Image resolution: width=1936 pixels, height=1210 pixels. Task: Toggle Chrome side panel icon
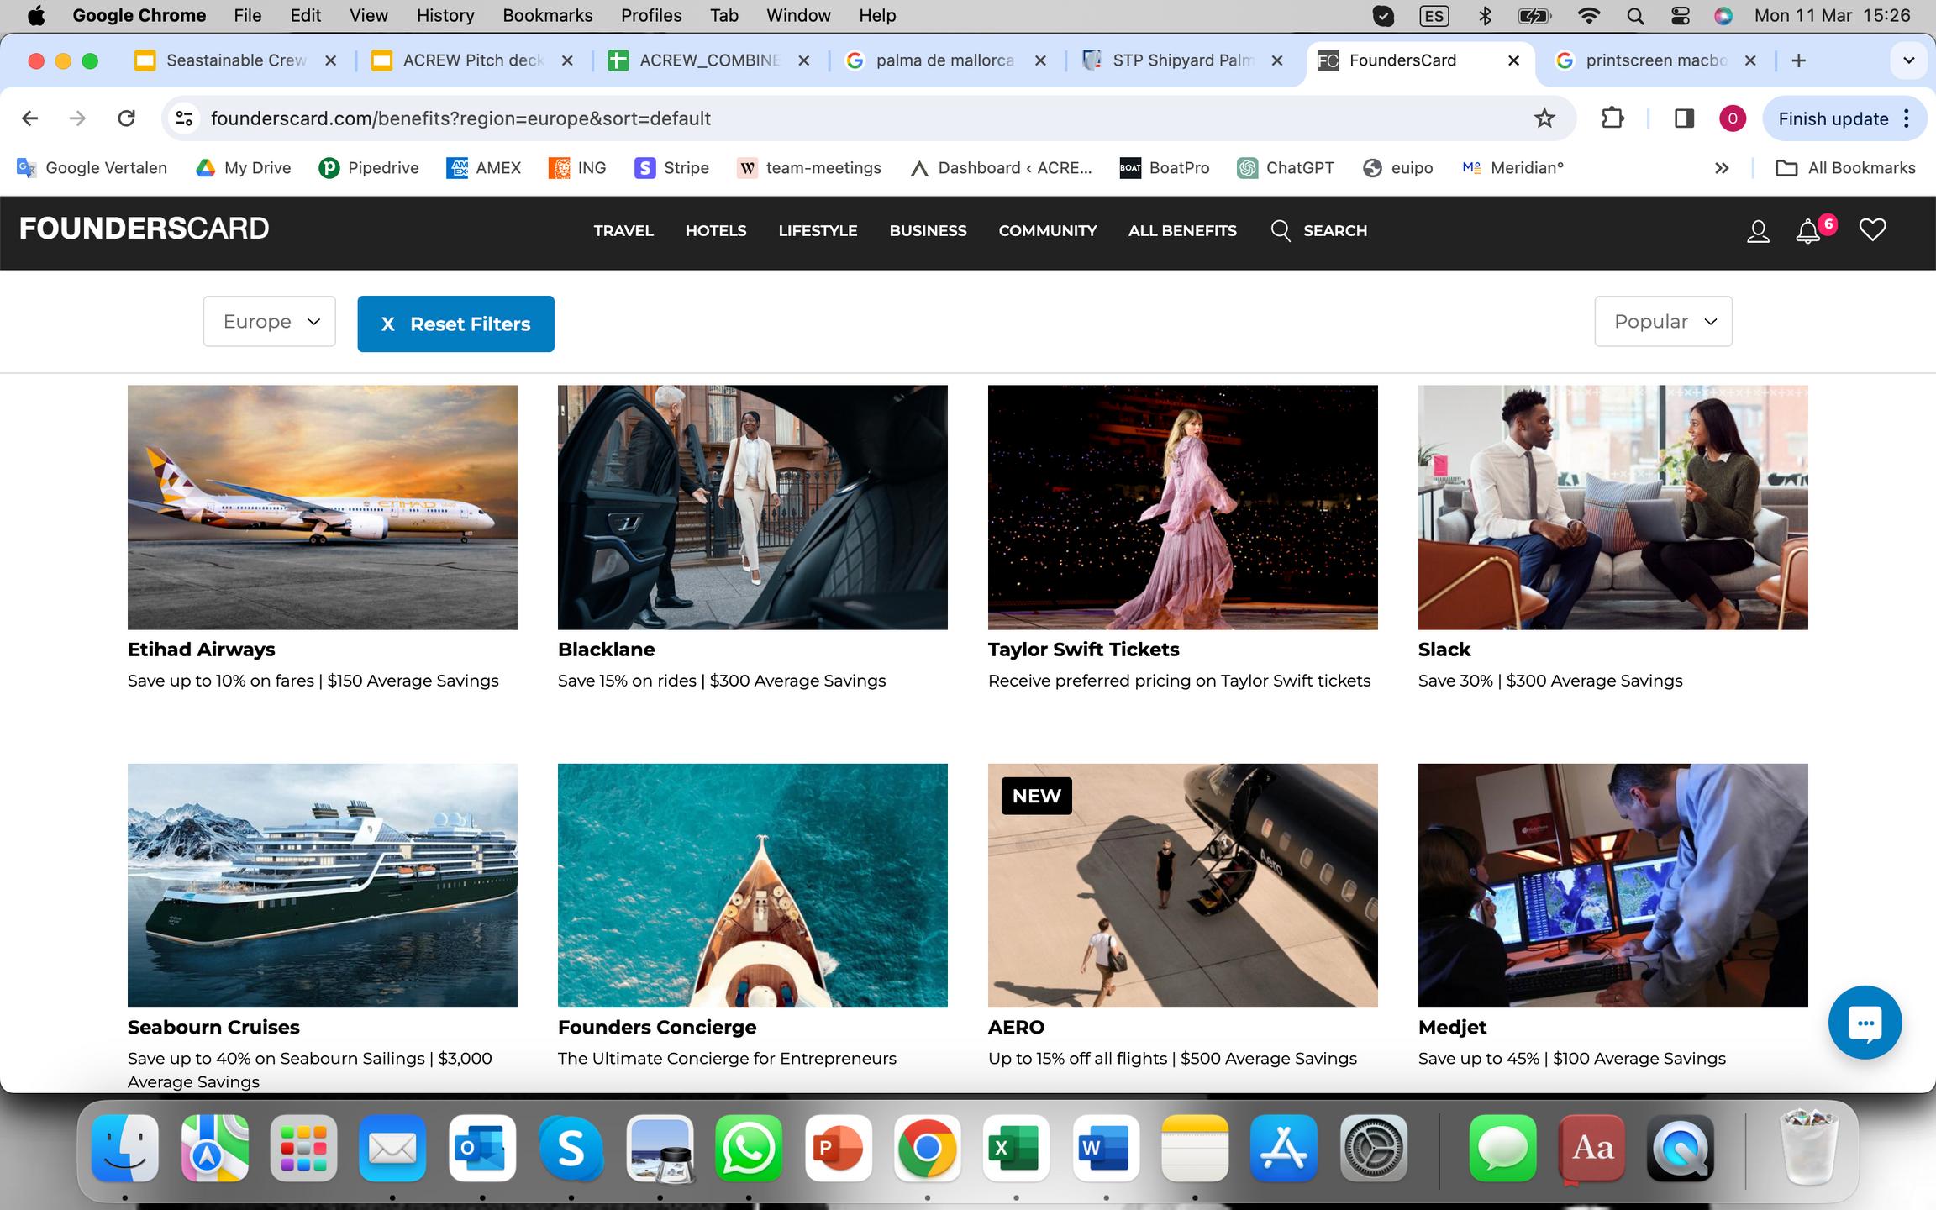point(1684,118)
